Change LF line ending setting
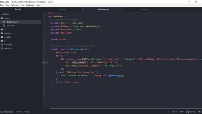This screenshot has height=114, width=202. (x=169, y=112)
